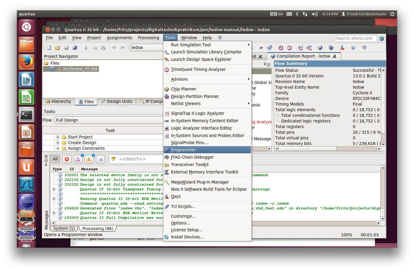Click the New File toolbar icon
Viewport: 414px width, 271px height.
[x=49, y=48]
